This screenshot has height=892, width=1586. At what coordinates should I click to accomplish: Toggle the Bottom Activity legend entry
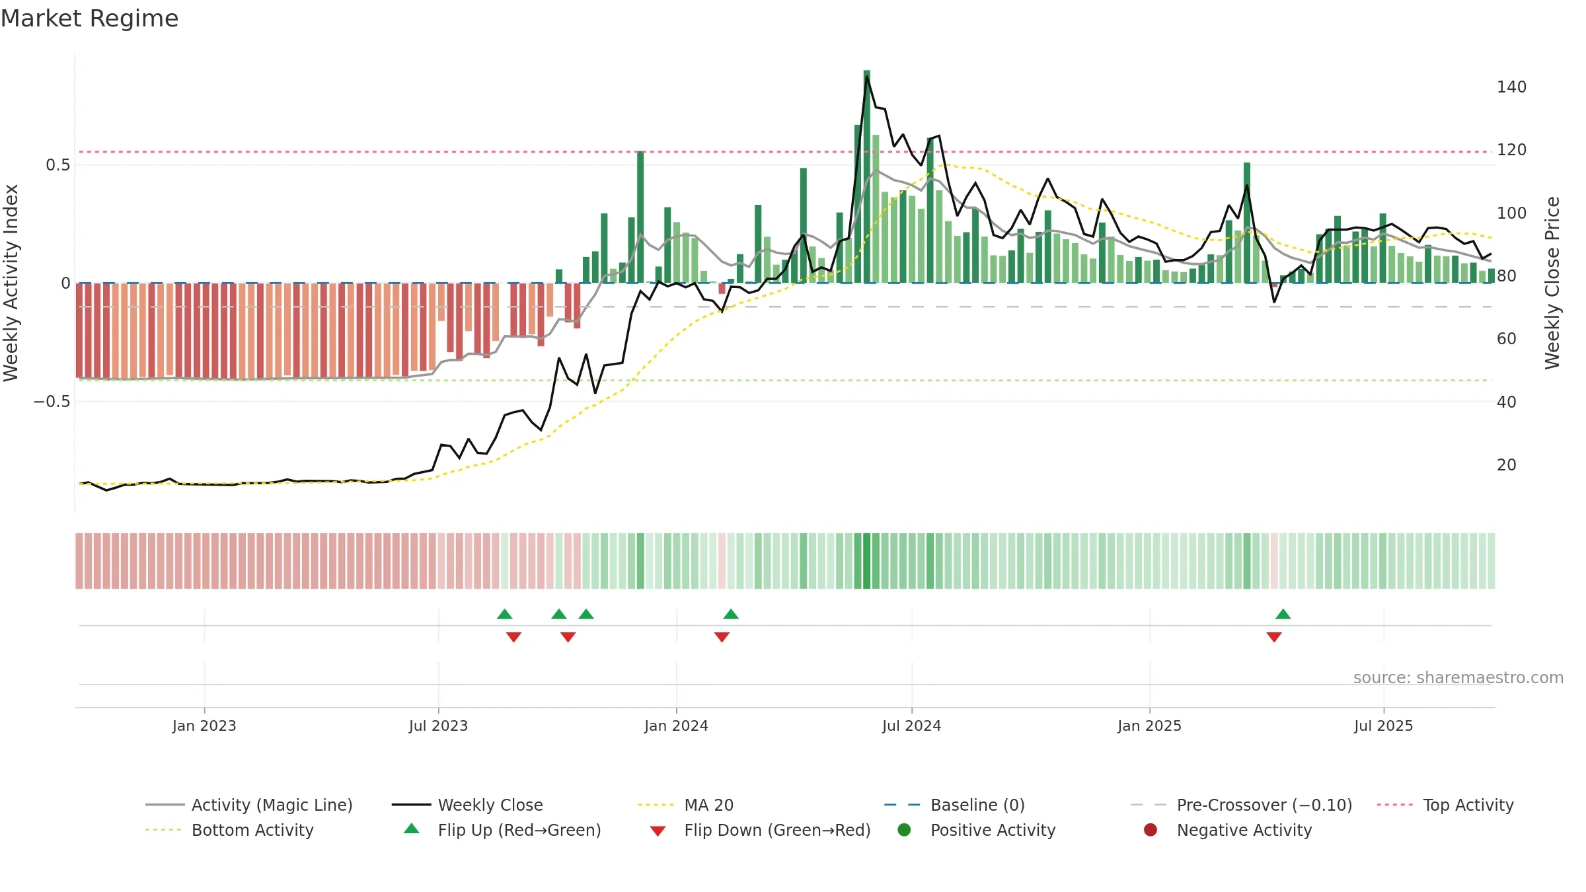(229, 830)
